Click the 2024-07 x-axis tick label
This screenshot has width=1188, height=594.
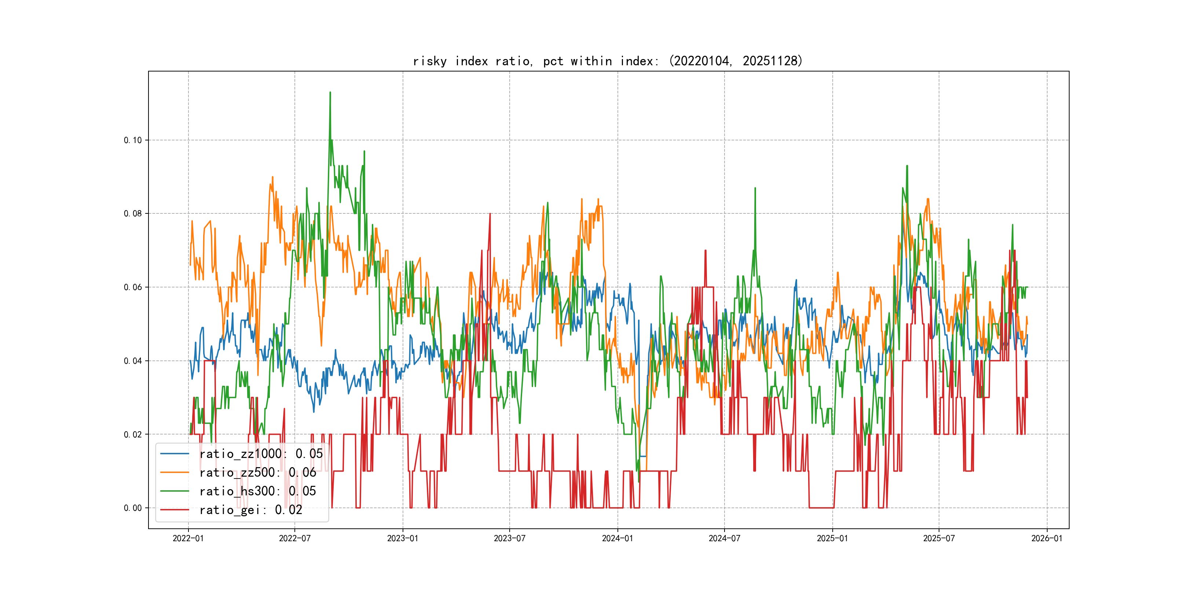[724, 538]
